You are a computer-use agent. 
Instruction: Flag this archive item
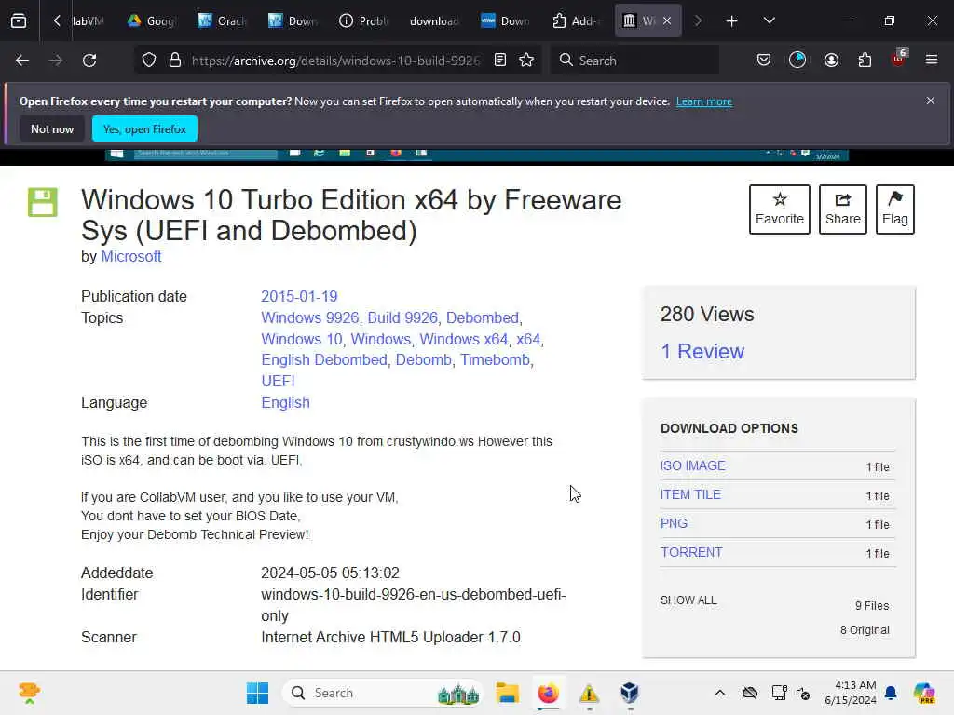pos(894,209)
